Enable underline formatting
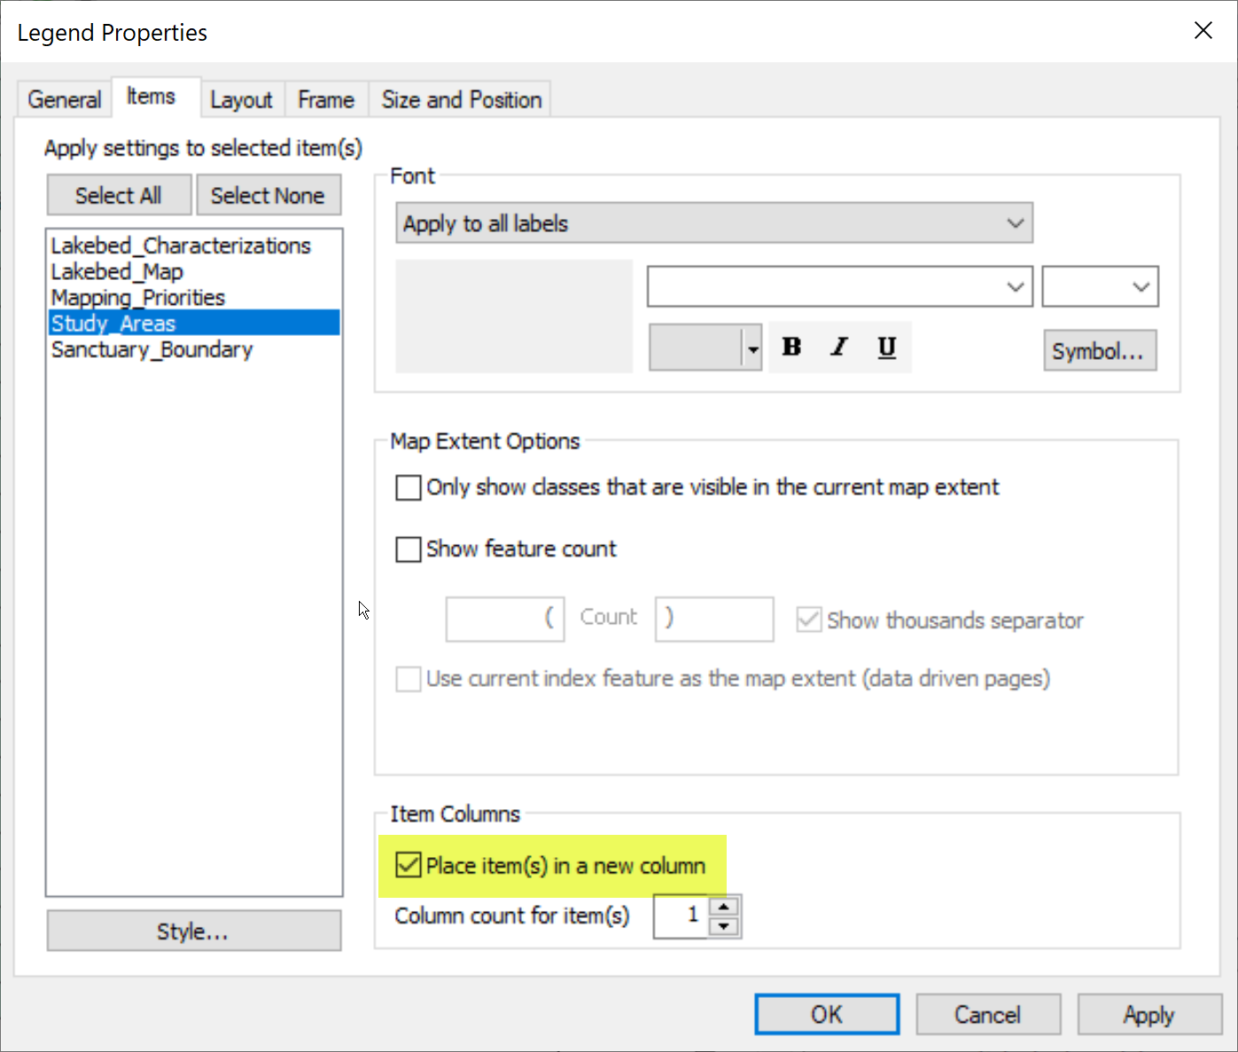 tap(886, 347)
